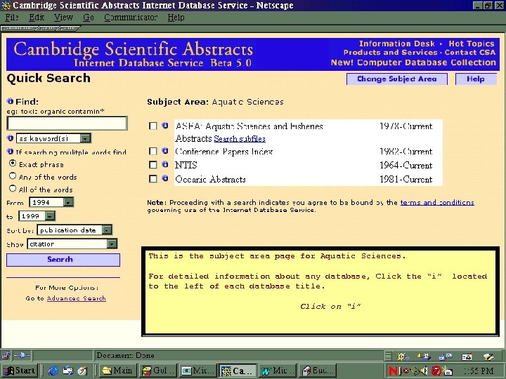This screenshot has height=379, width=506.
Task: Click info icon for multiple words option
Action: tap(11, 152)
